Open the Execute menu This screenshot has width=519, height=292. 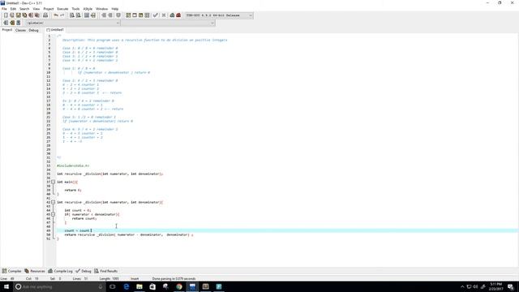tap(62, 9)
